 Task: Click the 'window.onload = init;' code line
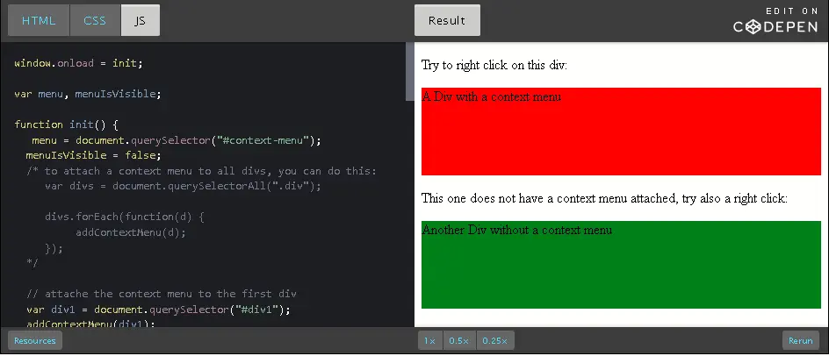click(79, 63)
